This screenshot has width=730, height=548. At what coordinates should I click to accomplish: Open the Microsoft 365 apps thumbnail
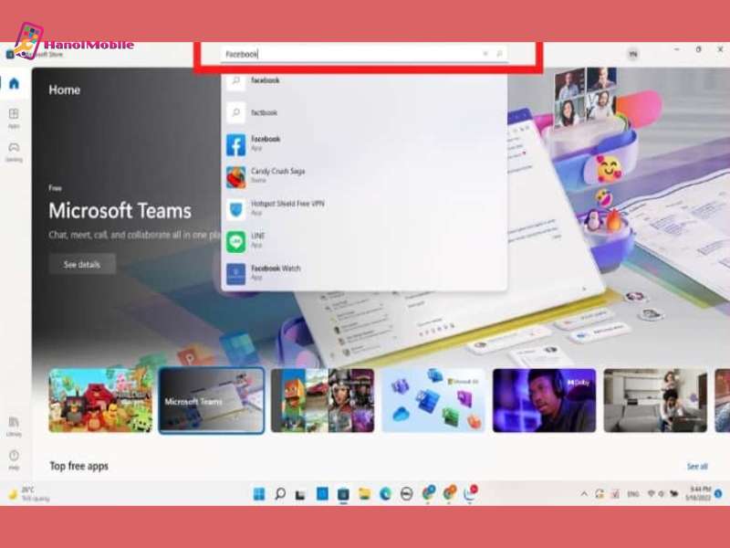[433, 400]
